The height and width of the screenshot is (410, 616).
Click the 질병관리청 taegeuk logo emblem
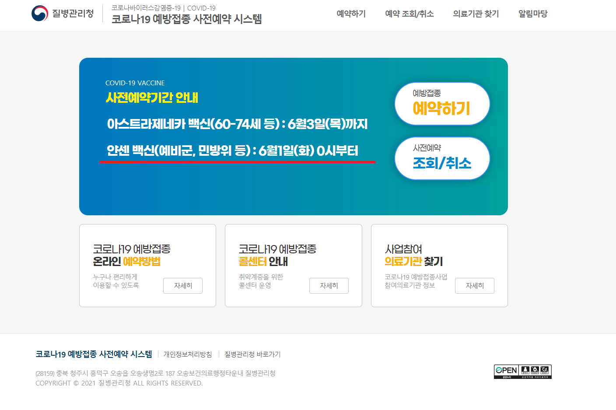(x=40, y=14)
